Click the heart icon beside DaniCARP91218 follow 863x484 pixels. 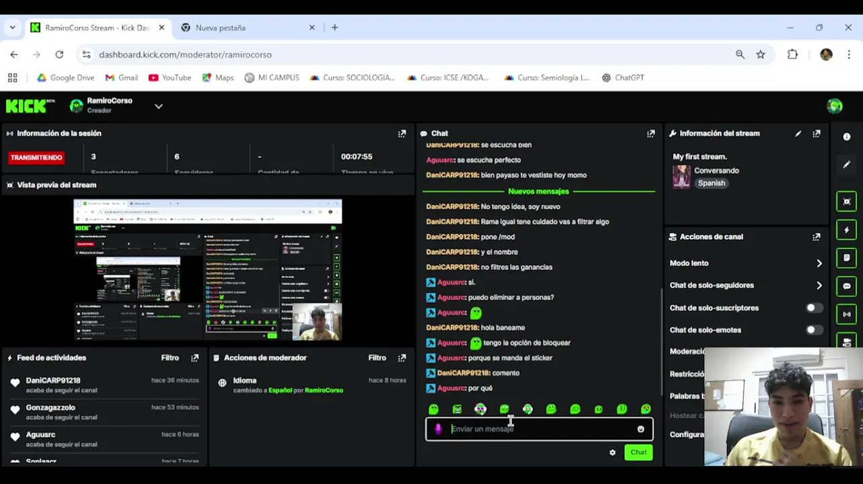15,383
